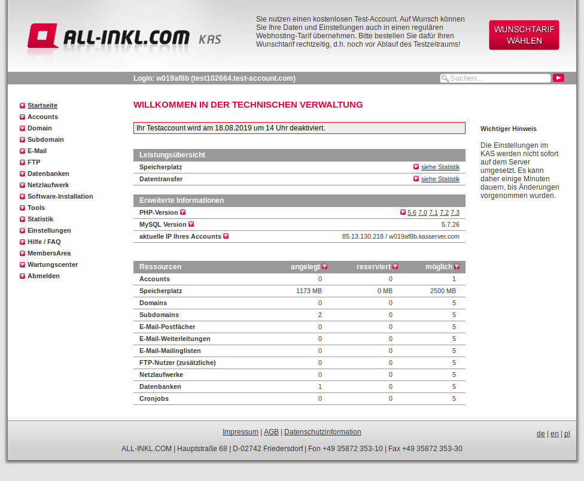The width and height of the screenshot is (584, 481).
Task: Select PHP version 7.3 link
Action: point(455,212)
